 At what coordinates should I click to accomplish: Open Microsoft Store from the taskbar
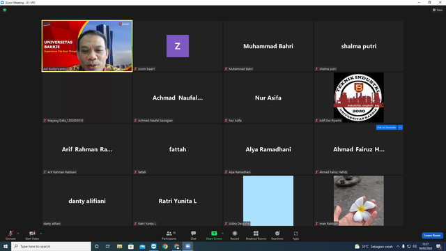(x=131, y=246)
